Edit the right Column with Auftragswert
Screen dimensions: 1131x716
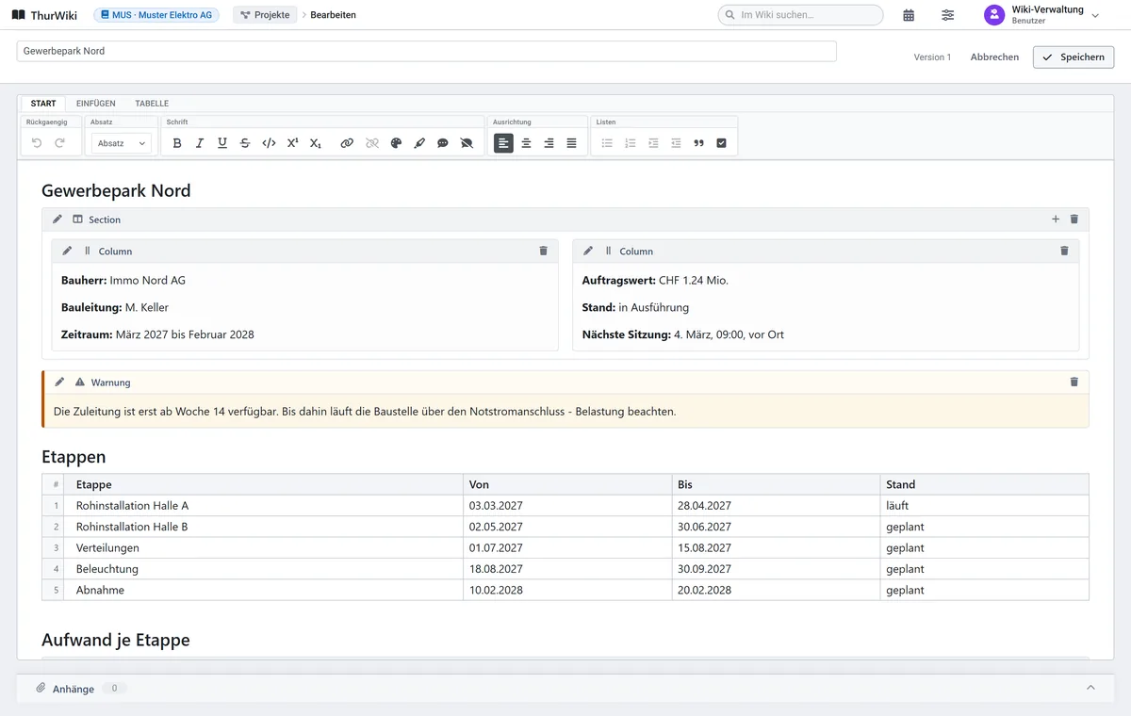pyautogui.click(x=588, y=252)
